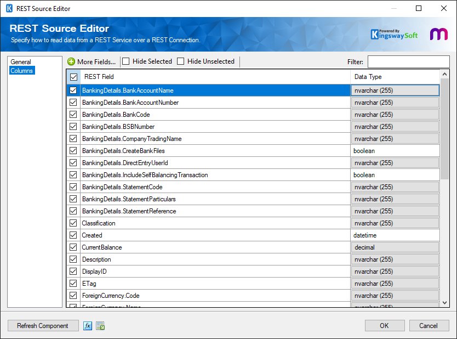Confirm with the OK button
Viewport: 457px width, 339px height.
coord(385,326)
